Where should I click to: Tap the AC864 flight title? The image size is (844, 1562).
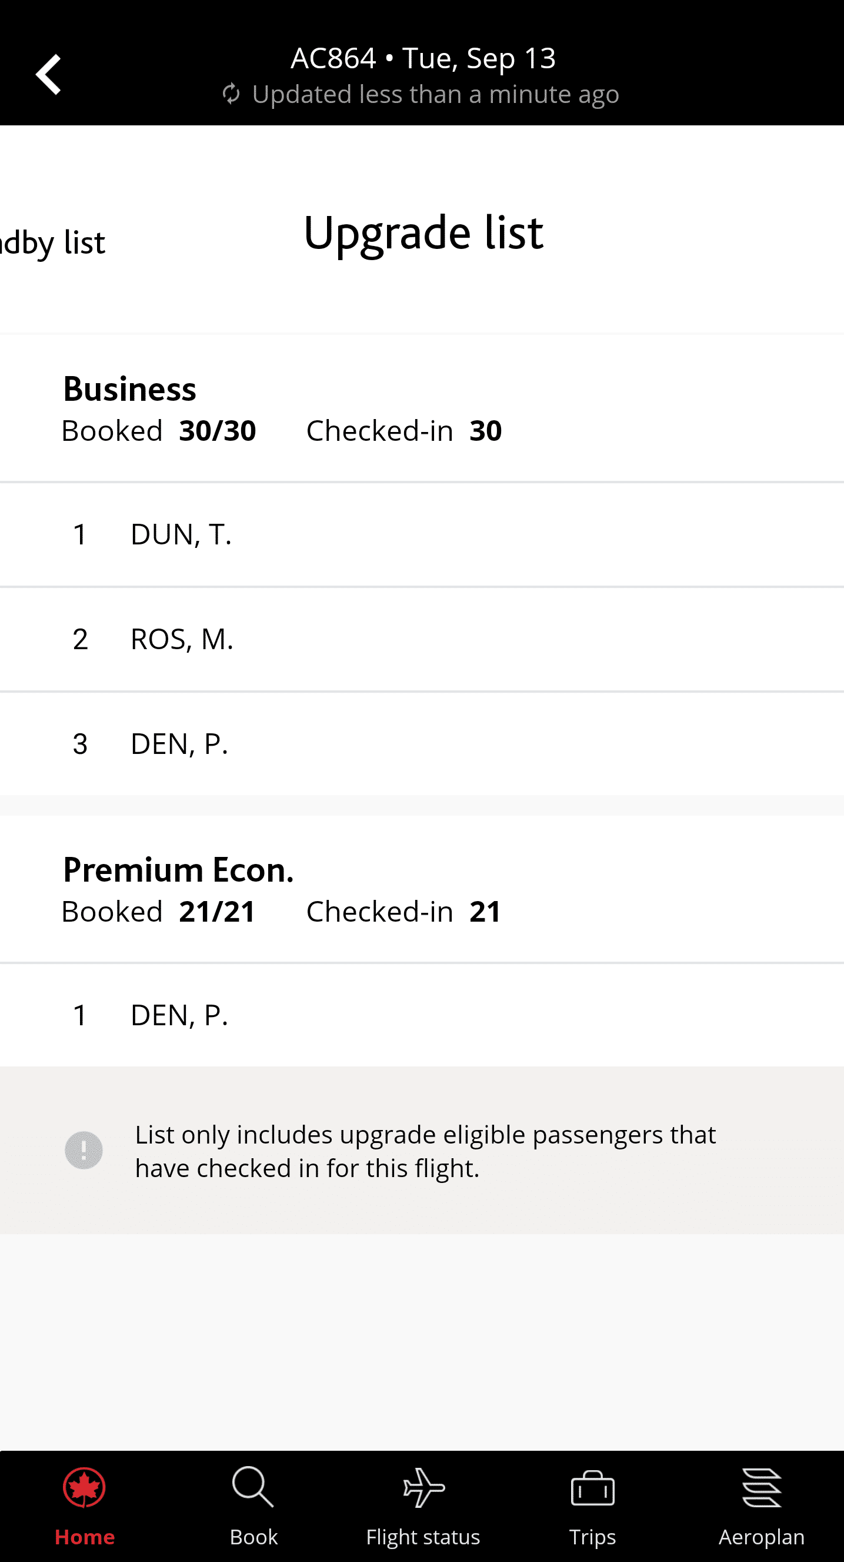click(423, 58)
